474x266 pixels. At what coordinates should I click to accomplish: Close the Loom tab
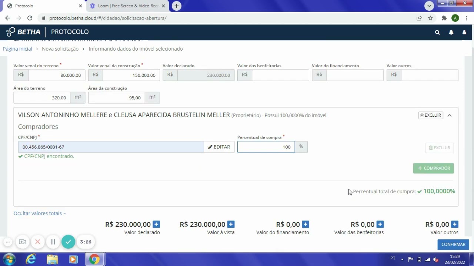[163, 6]
